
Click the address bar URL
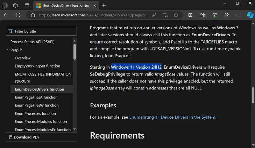pos(93,15)
